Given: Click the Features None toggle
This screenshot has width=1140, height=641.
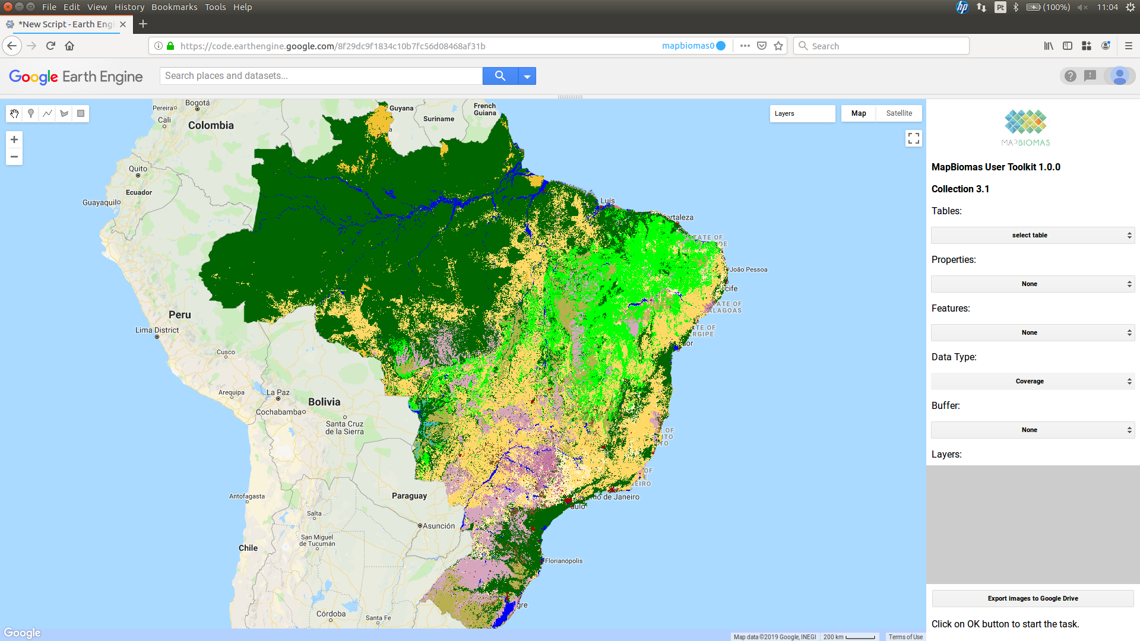Looking at the screenshot, I should pyautogui.click(x=1030, y=332).
